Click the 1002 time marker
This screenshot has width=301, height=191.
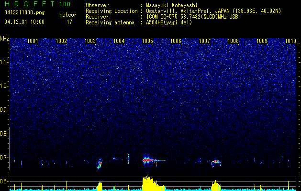click(61, 41)
